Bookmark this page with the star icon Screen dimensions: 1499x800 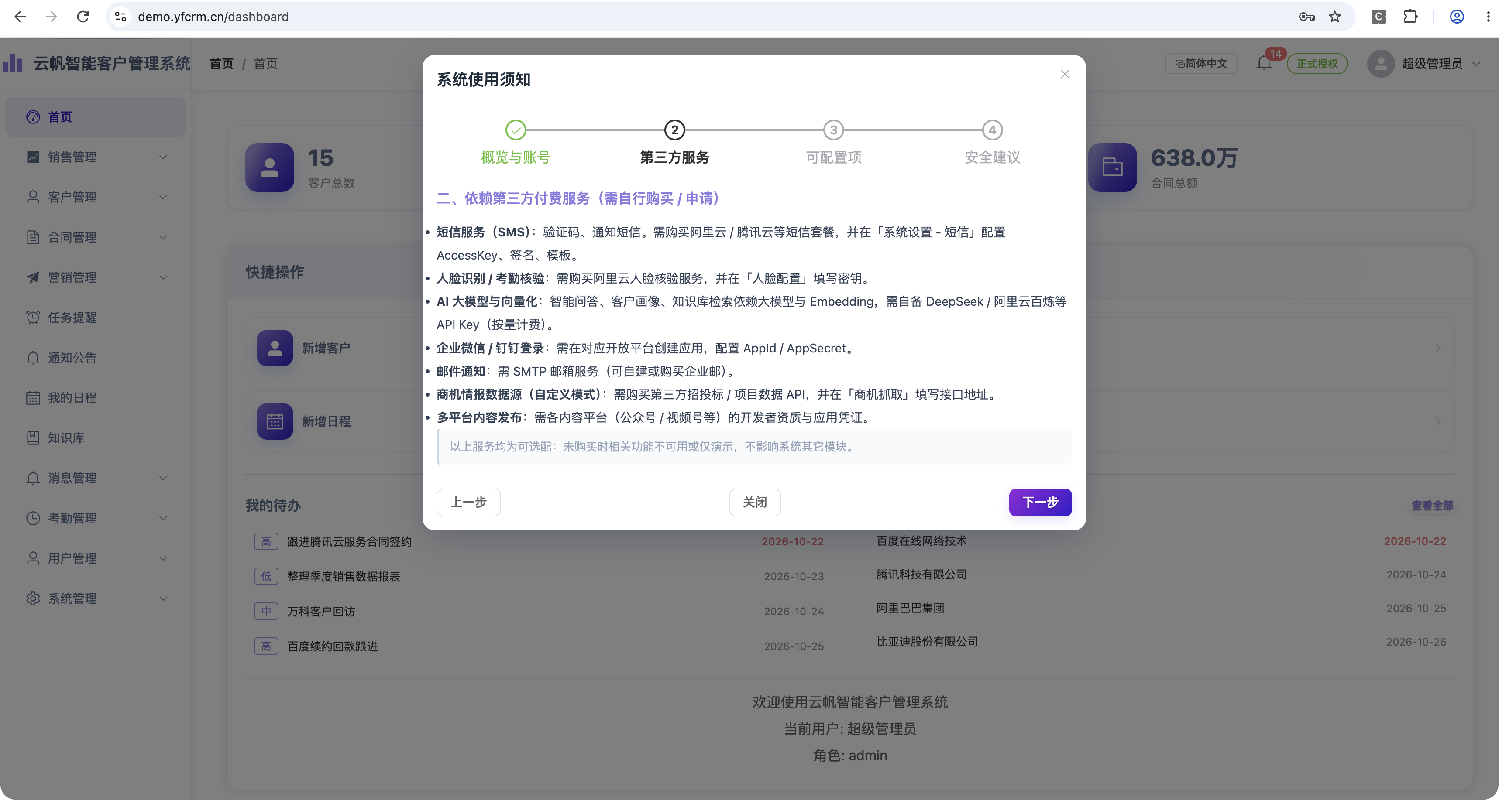[1335, 16]
